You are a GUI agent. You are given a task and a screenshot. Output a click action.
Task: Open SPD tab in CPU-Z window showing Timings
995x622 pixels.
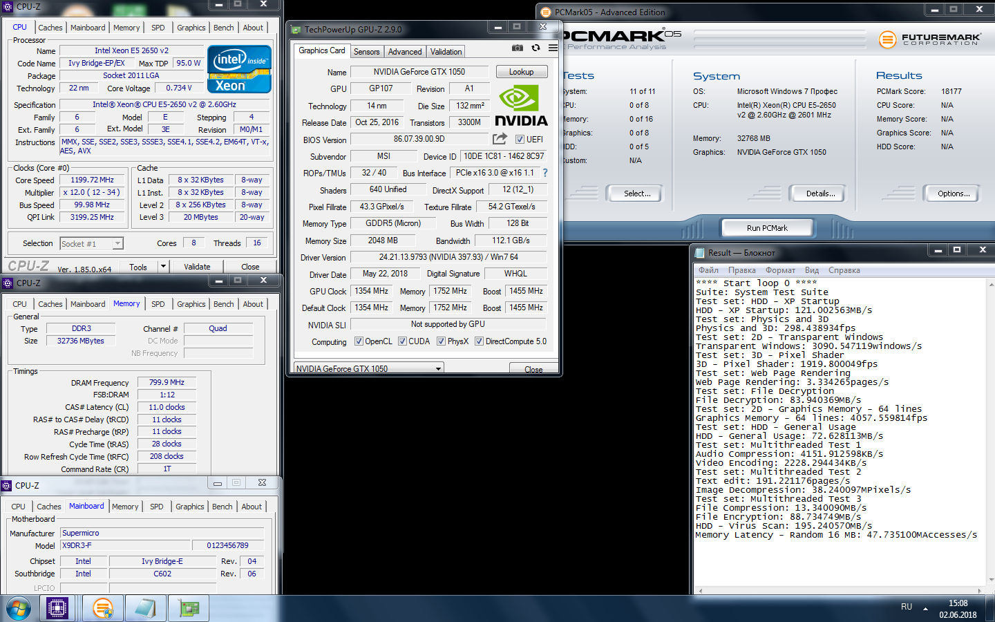158,304
